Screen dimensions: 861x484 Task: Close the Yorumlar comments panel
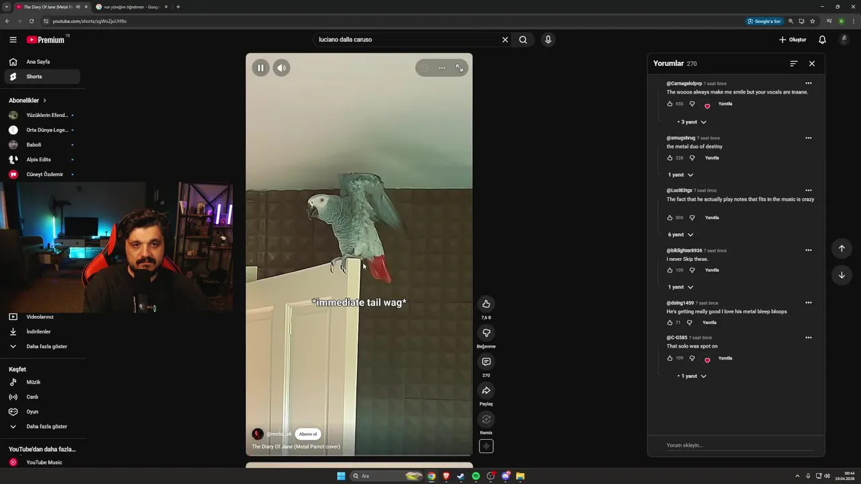coord(812,63)
